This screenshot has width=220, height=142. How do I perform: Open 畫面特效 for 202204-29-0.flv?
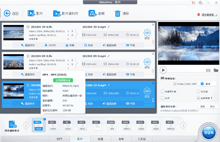[28, 45]
